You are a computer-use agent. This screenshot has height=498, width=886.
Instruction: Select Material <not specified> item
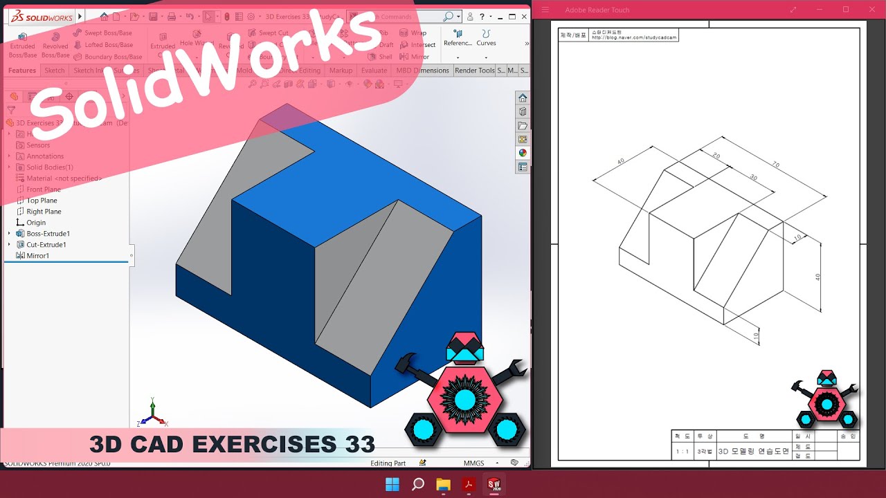click(58, 178)
